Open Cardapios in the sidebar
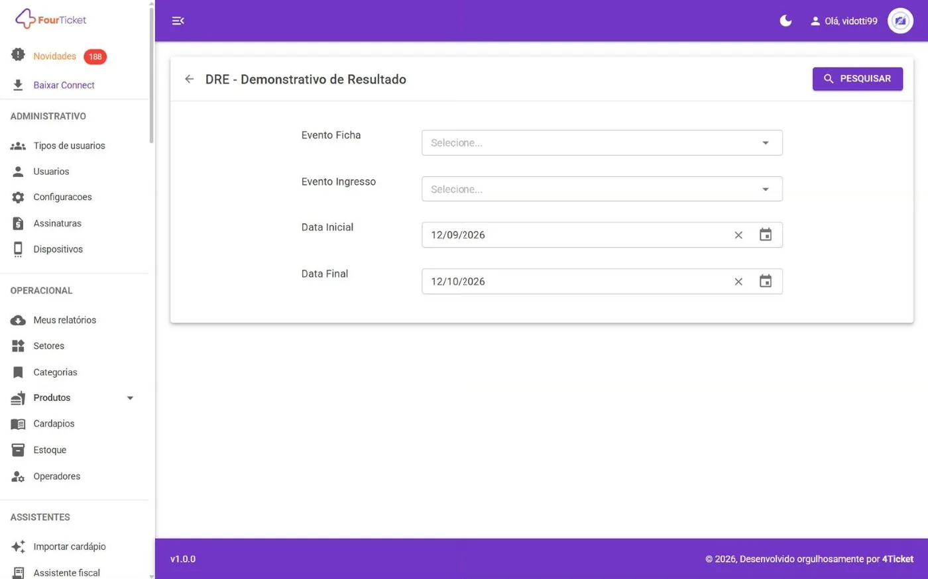Viewport: 928px width, 579px height. coord(54,424)
